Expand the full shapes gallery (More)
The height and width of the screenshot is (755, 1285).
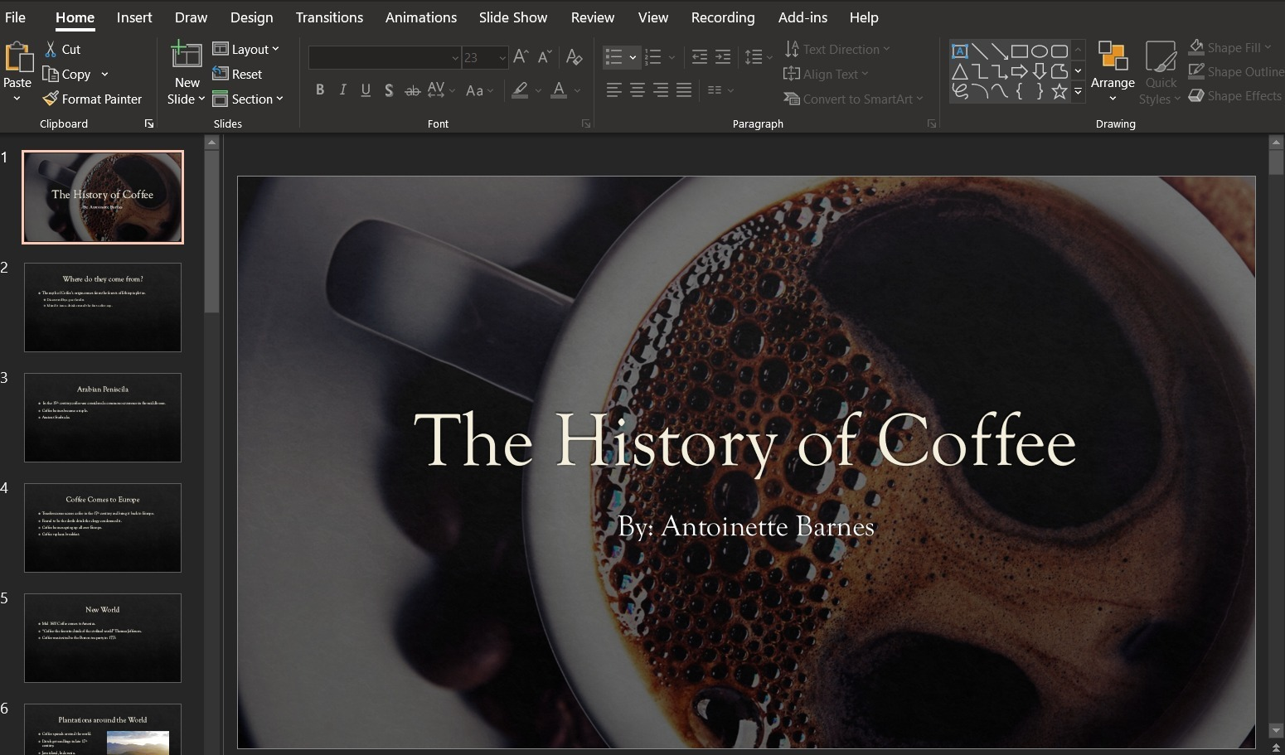coord(1078,92)
